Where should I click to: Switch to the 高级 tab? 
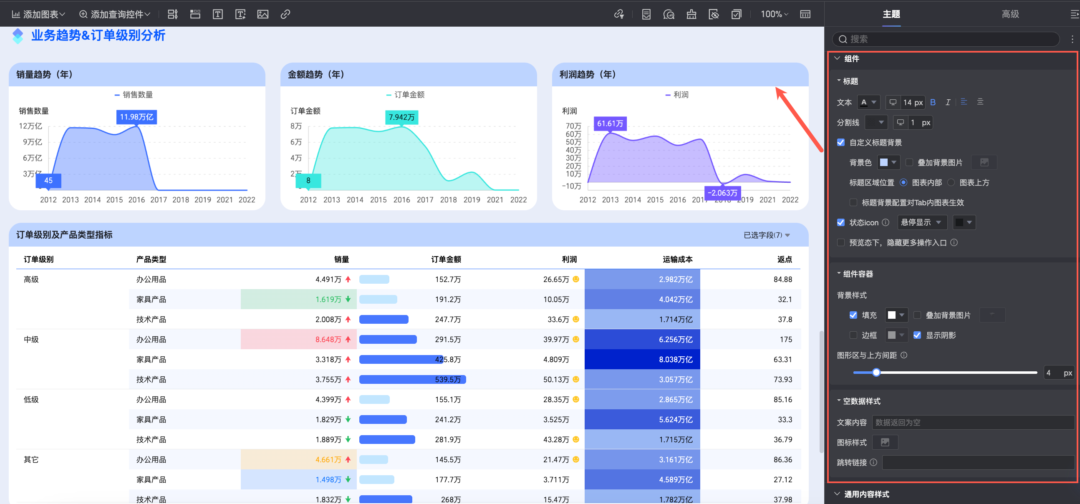(1010, 14)
